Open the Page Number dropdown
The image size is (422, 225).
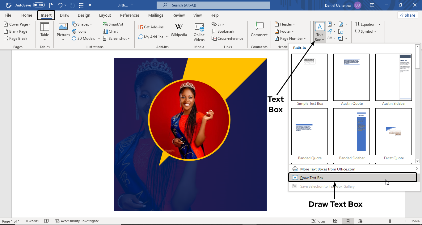(x=290, y=39)
